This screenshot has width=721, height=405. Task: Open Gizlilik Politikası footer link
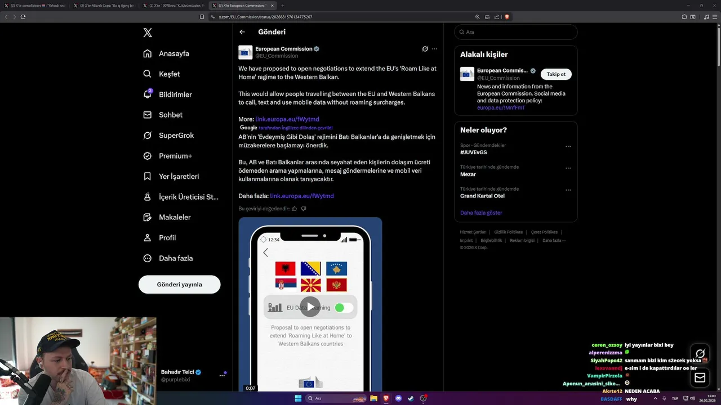click(509, 232)
